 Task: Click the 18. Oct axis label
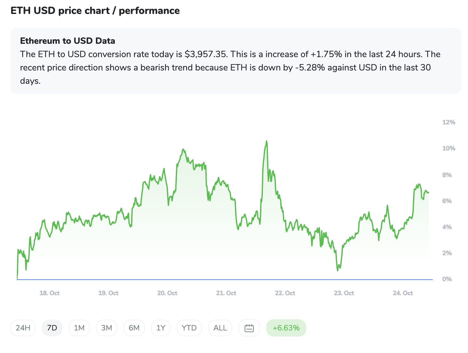(x=50, y=293)
